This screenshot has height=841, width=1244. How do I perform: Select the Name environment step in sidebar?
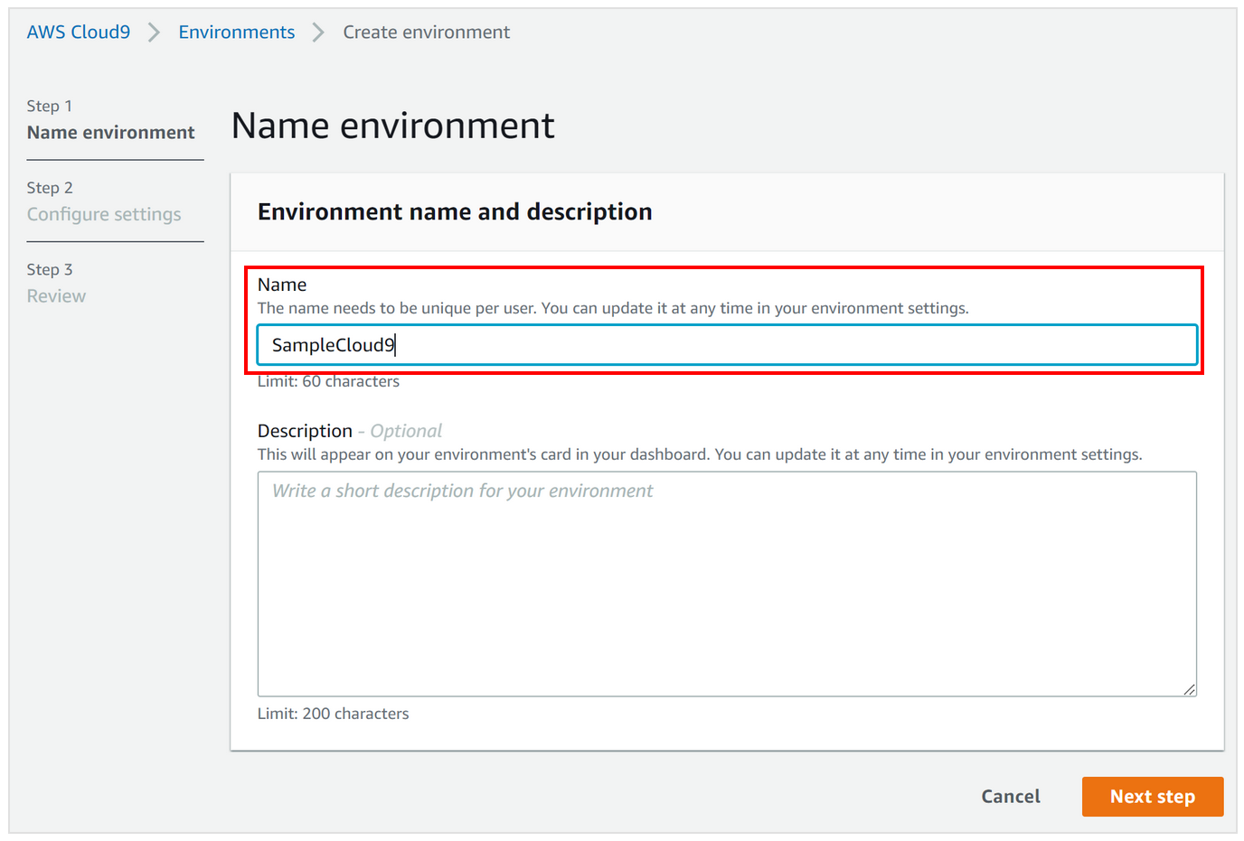click(x=111, y=132)
